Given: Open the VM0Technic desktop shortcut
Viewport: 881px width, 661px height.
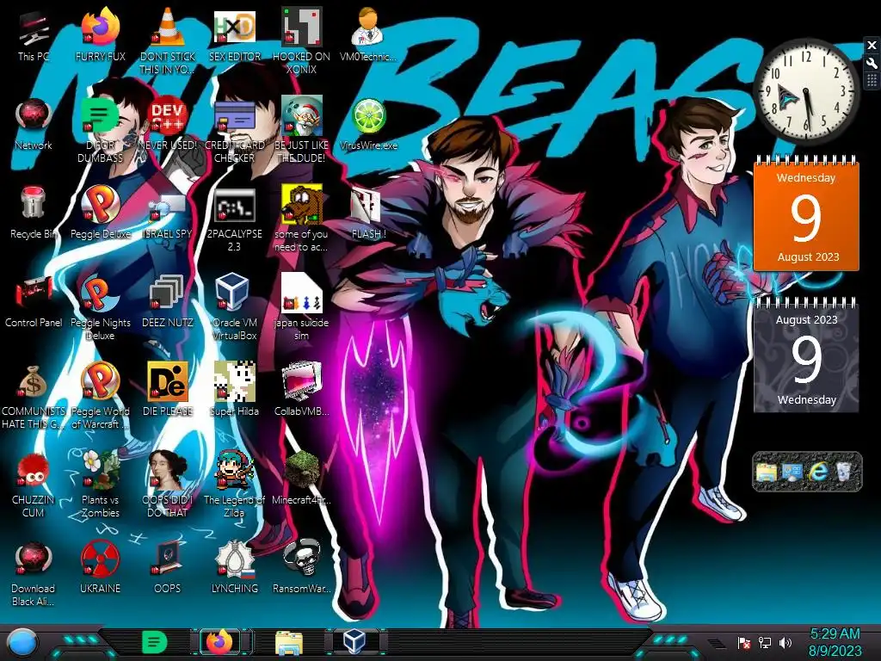Looking at the screenshot, I should tap(368, 36).
